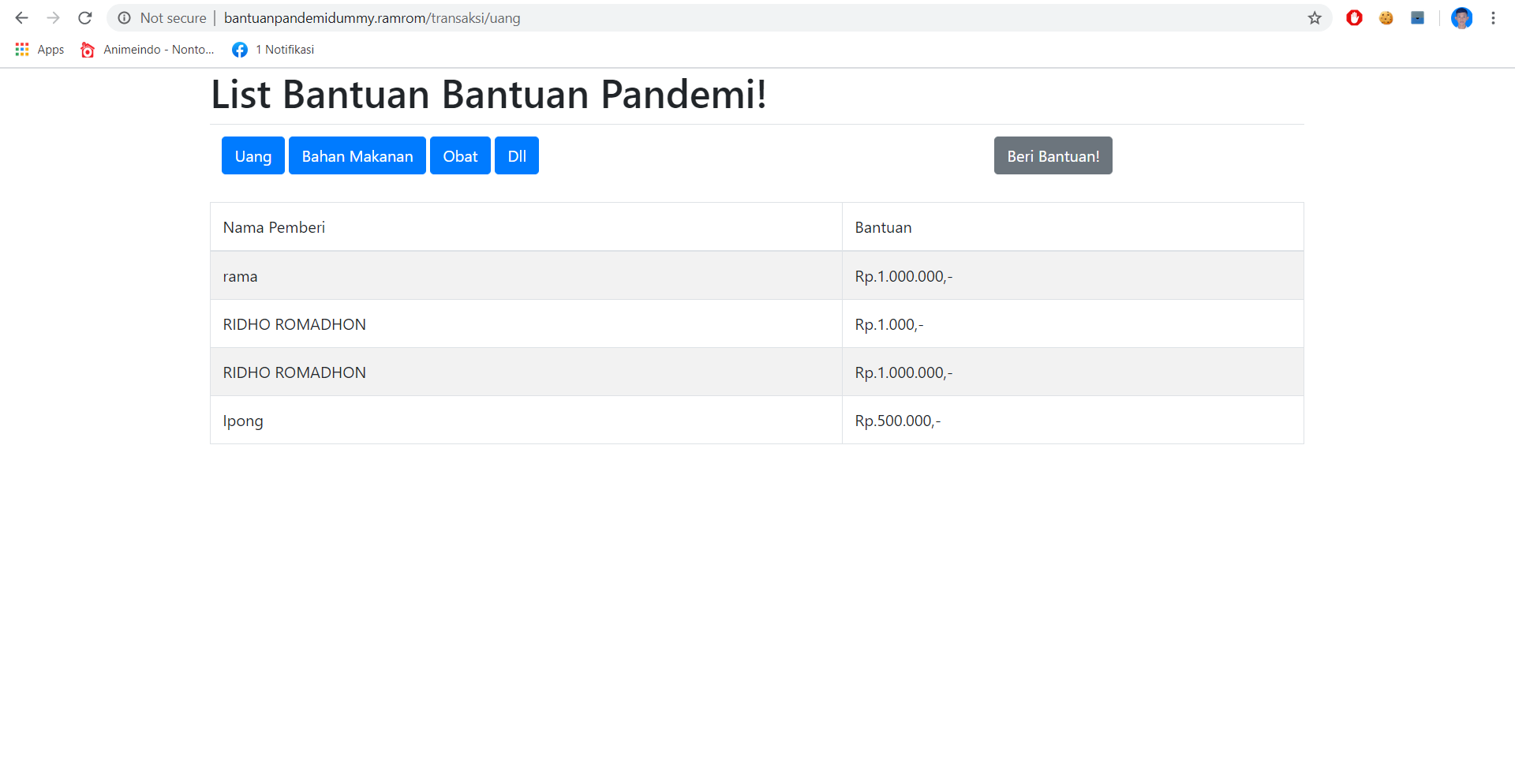The height and width of the screenshot is (778, 1515).
Task: Select the Uang filter
Action: [252, 155]
